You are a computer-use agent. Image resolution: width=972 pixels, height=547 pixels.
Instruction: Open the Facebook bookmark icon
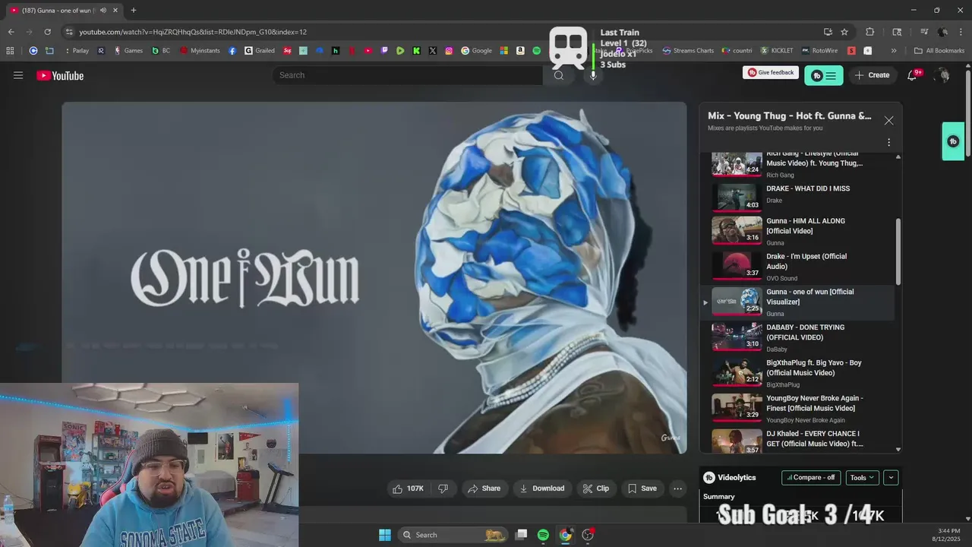pyautogui.click(x=232, y=51)
